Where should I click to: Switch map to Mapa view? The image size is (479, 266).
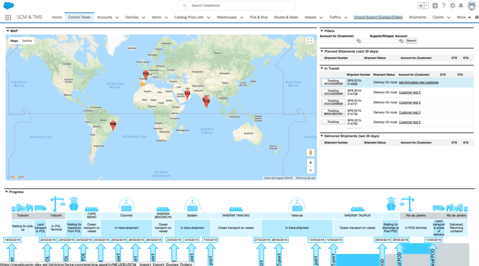pyautogui.click(x=14, y=40)
